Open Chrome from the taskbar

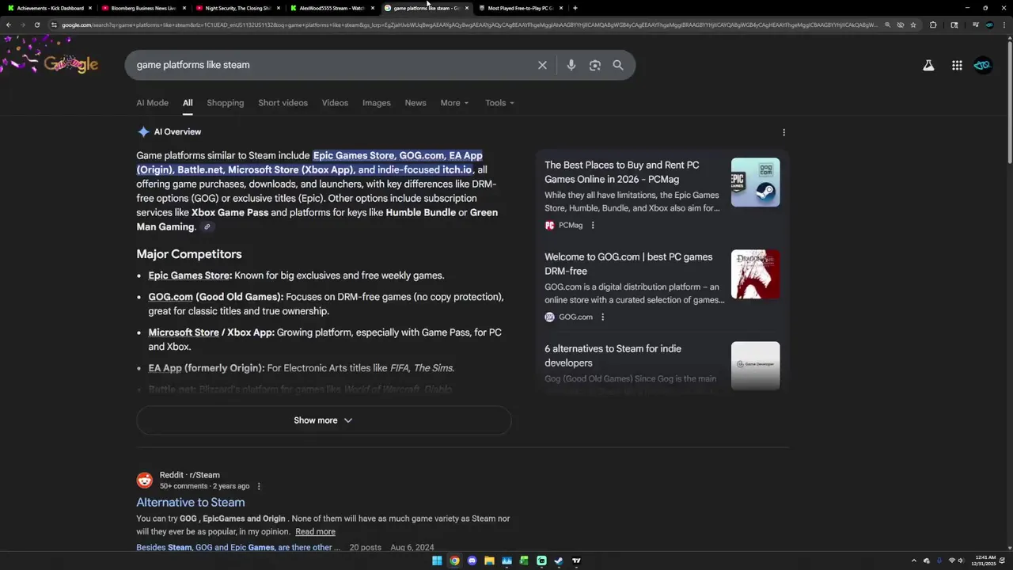click(x=454, y=560)
